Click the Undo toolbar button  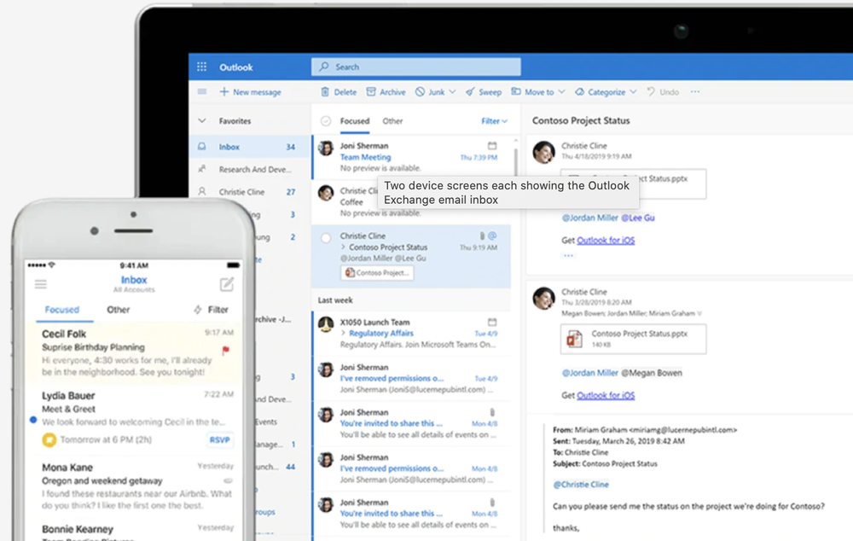(663, 92)
